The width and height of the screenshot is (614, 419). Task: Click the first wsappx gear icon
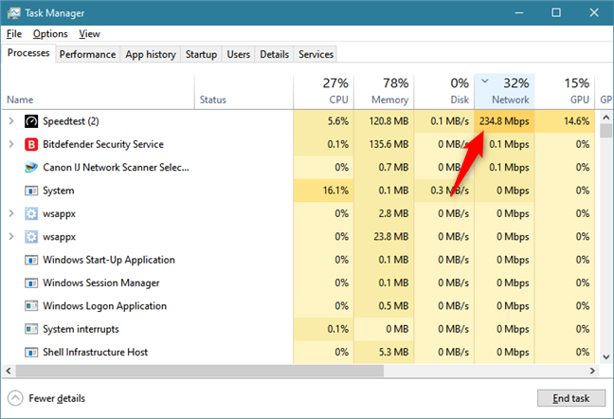click(31, 214)
